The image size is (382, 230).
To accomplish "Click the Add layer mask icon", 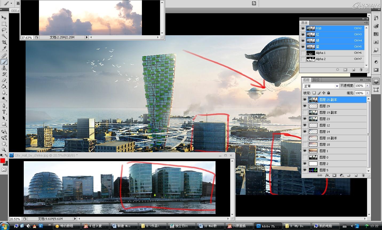I will [x=334, y=175].
